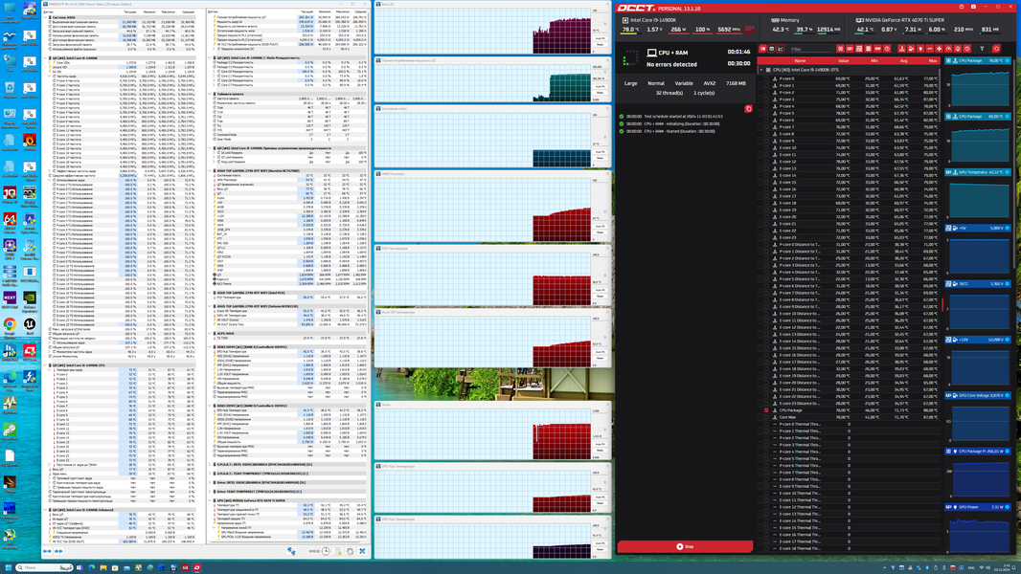Open info for CPU Package graph panel
Image resolution: width=1021 pixels, height=574 pixels.
1008,60
